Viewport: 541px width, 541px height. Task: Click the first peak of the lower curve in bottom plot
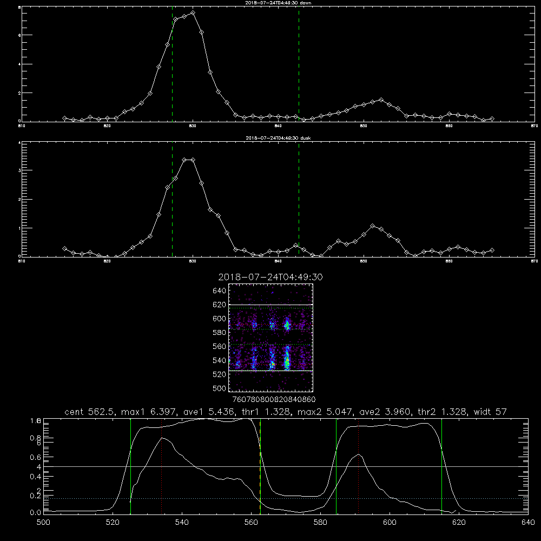(x=162, y=438)
